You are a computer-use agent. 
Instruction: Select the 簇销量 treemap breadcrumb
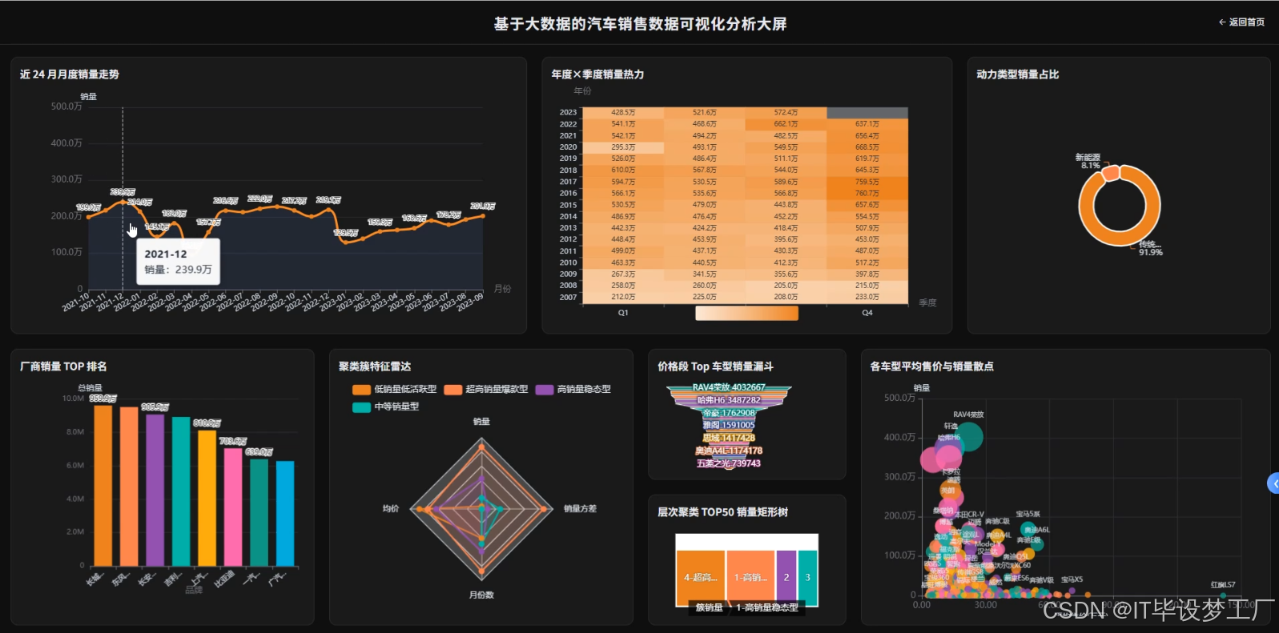pyautogui.click(x=709, y=608)
